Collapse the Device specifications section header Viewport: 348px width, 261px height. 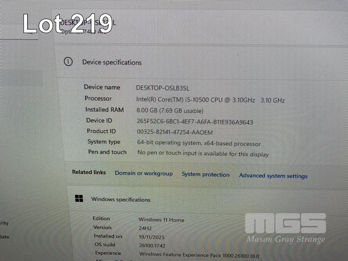pos(200,62)
